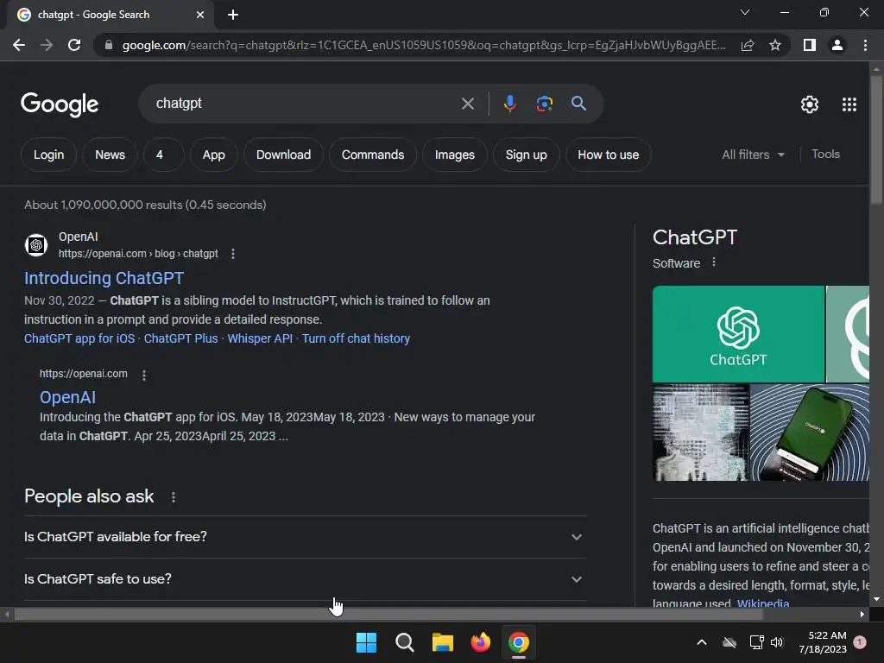Show hidden system tray icons
884x663 pixels.
702,642
